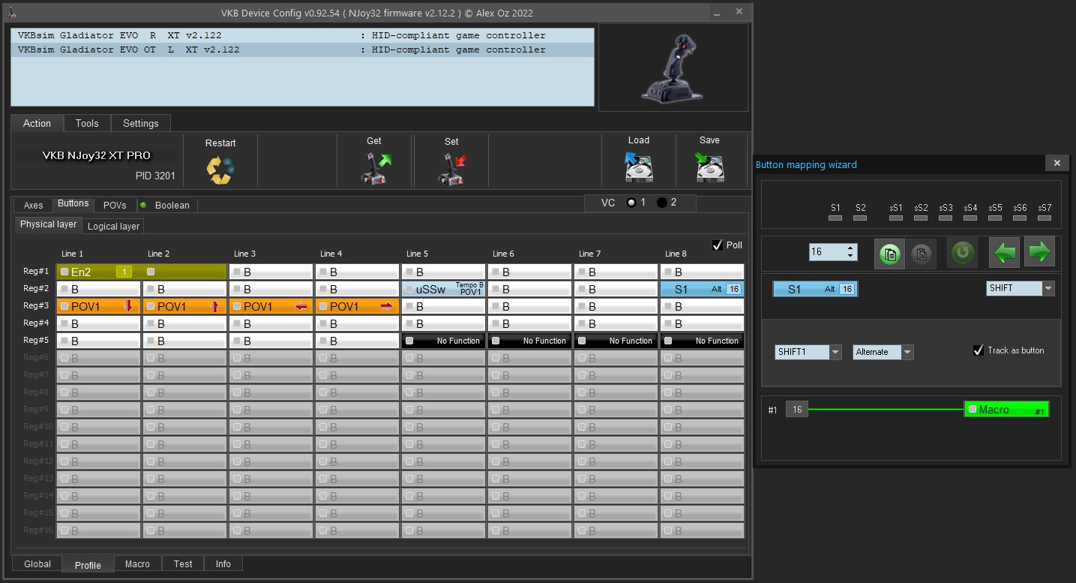Open the Axes tab
The width and height of the screenshot is (1076, 583).
click(x=33, y=205)
